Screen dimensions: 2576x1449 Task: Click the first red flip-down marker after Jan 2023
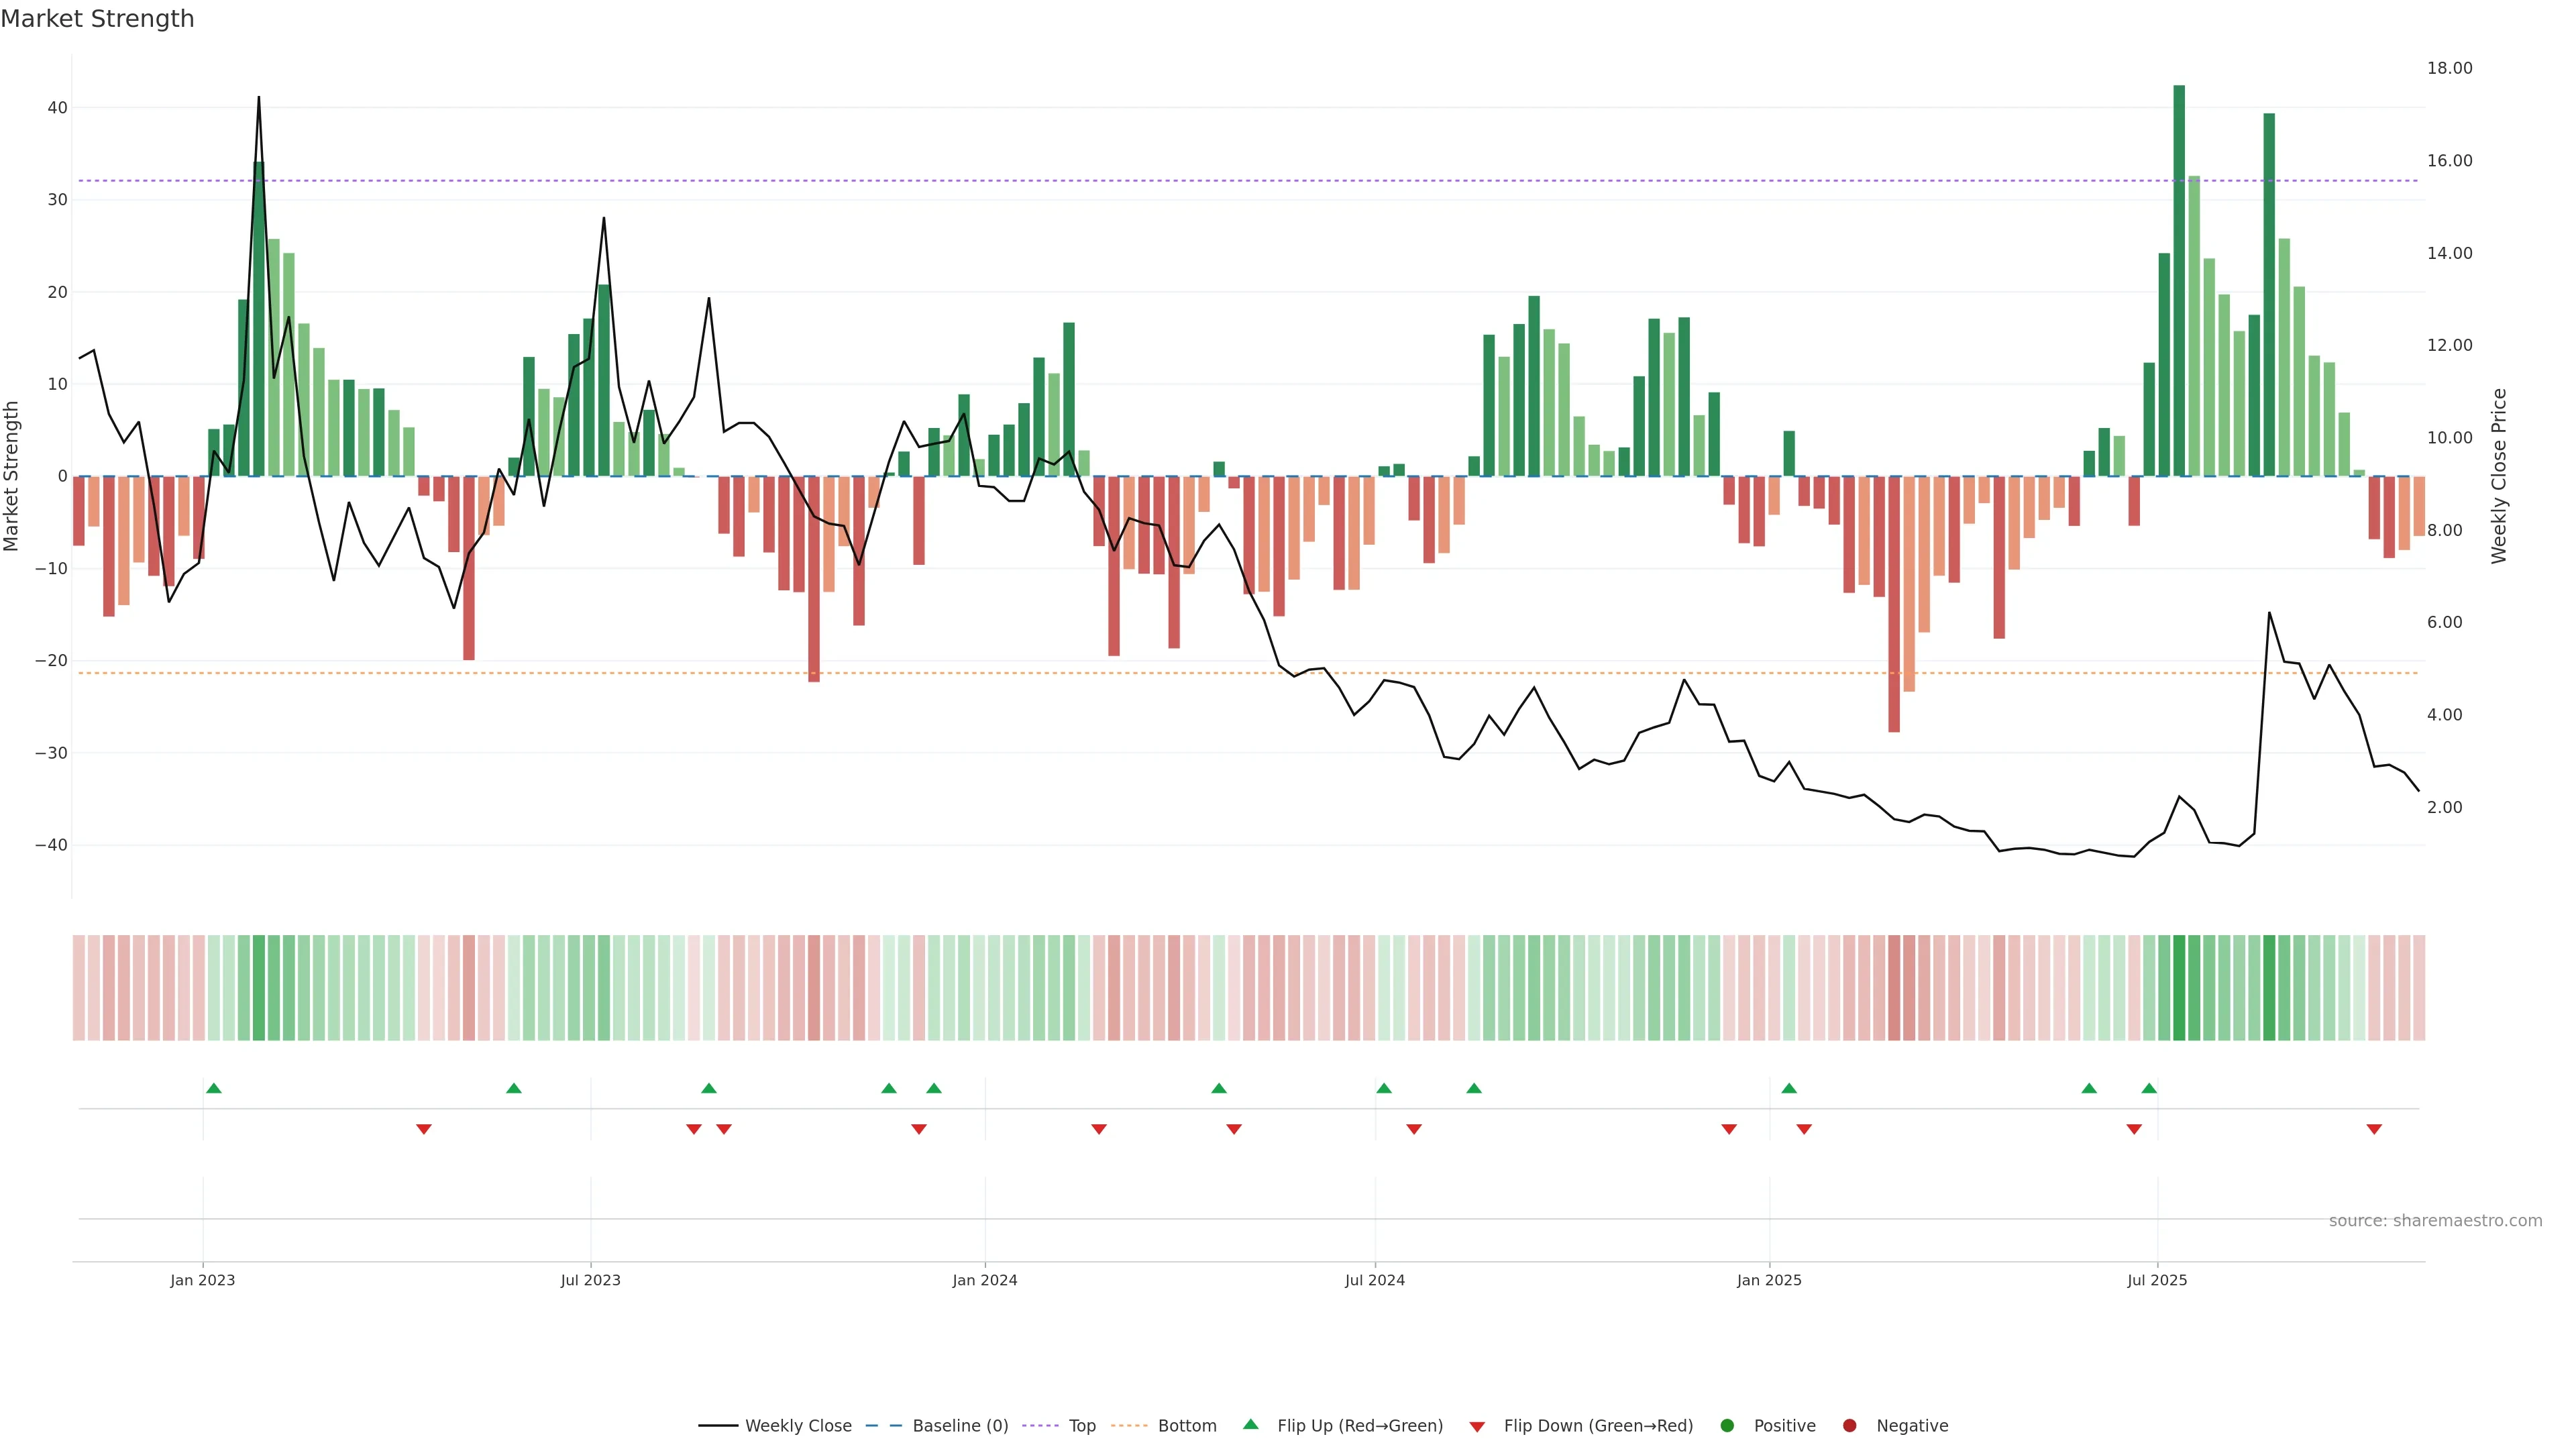point(423,1129)
